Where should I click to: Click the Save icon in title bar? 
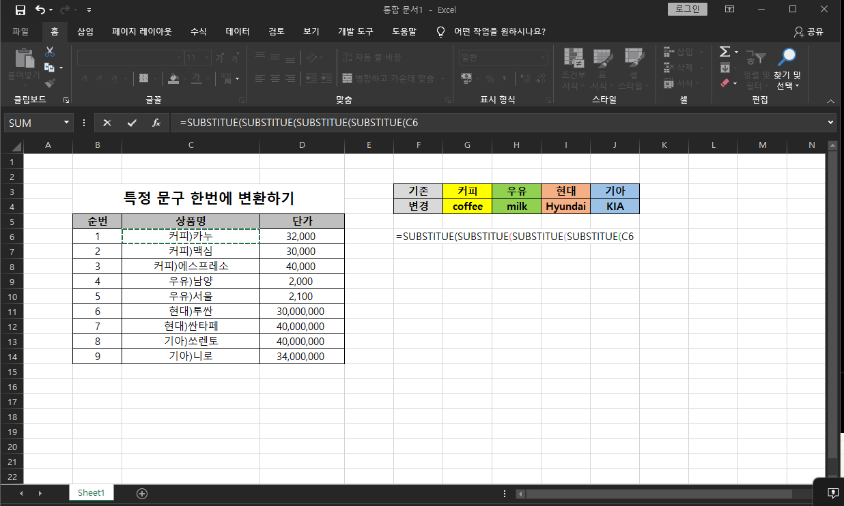[20, 10]
